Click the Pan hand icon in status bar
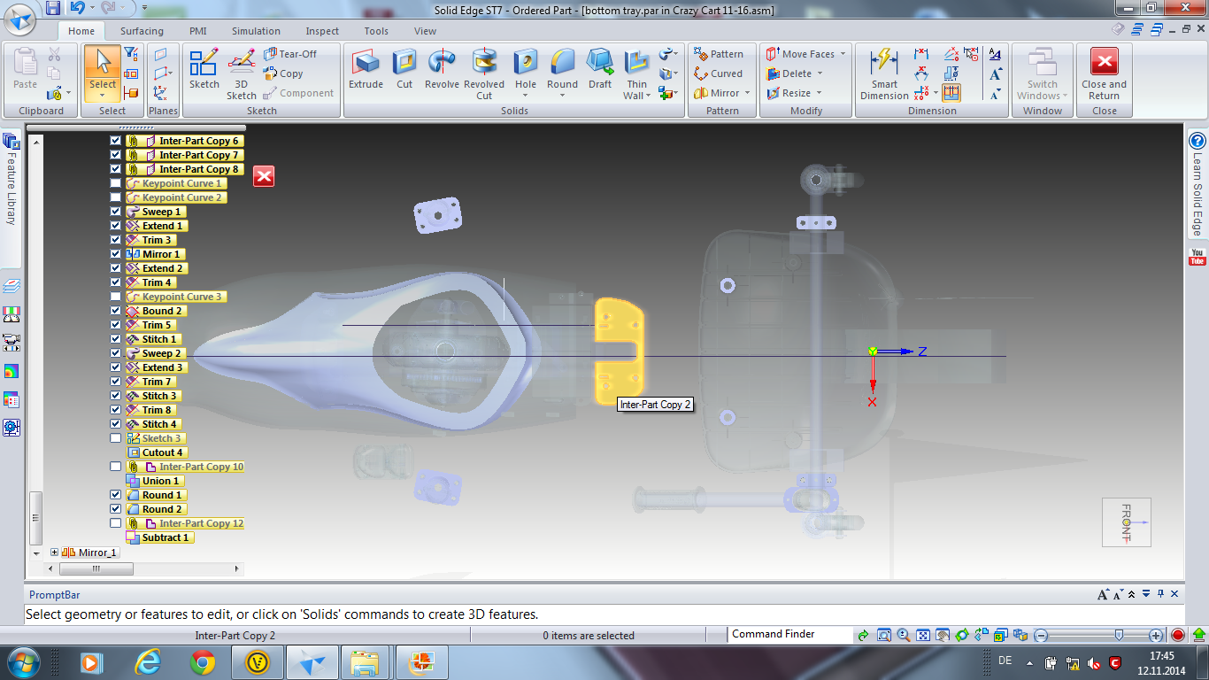Image resolution: width=1209 pixels, height=680 pixels. coord(943,635)
